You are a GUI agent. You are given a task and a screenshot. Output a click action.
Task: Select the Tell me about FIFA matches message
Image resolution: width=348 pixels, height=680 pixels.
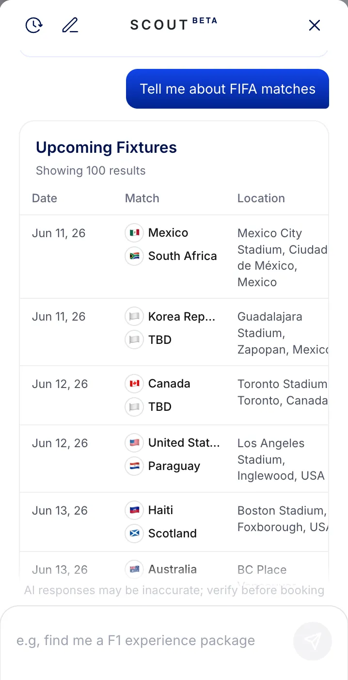click(227, 89)
